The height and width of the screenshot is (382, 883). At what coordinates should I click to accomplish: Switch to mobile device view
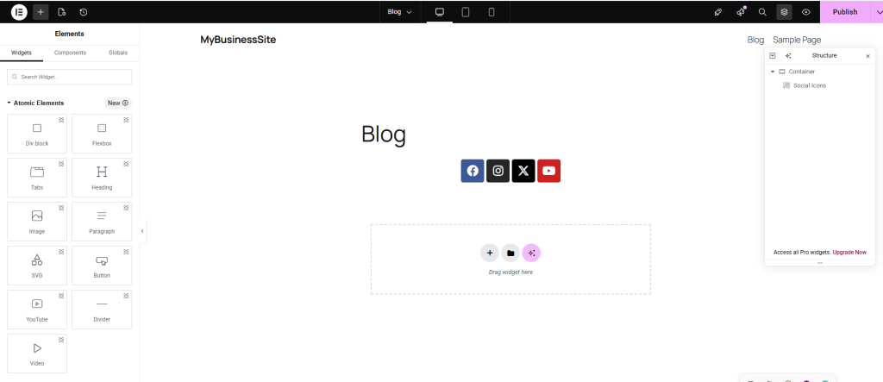pyautogui.click(x=492, y=12)
